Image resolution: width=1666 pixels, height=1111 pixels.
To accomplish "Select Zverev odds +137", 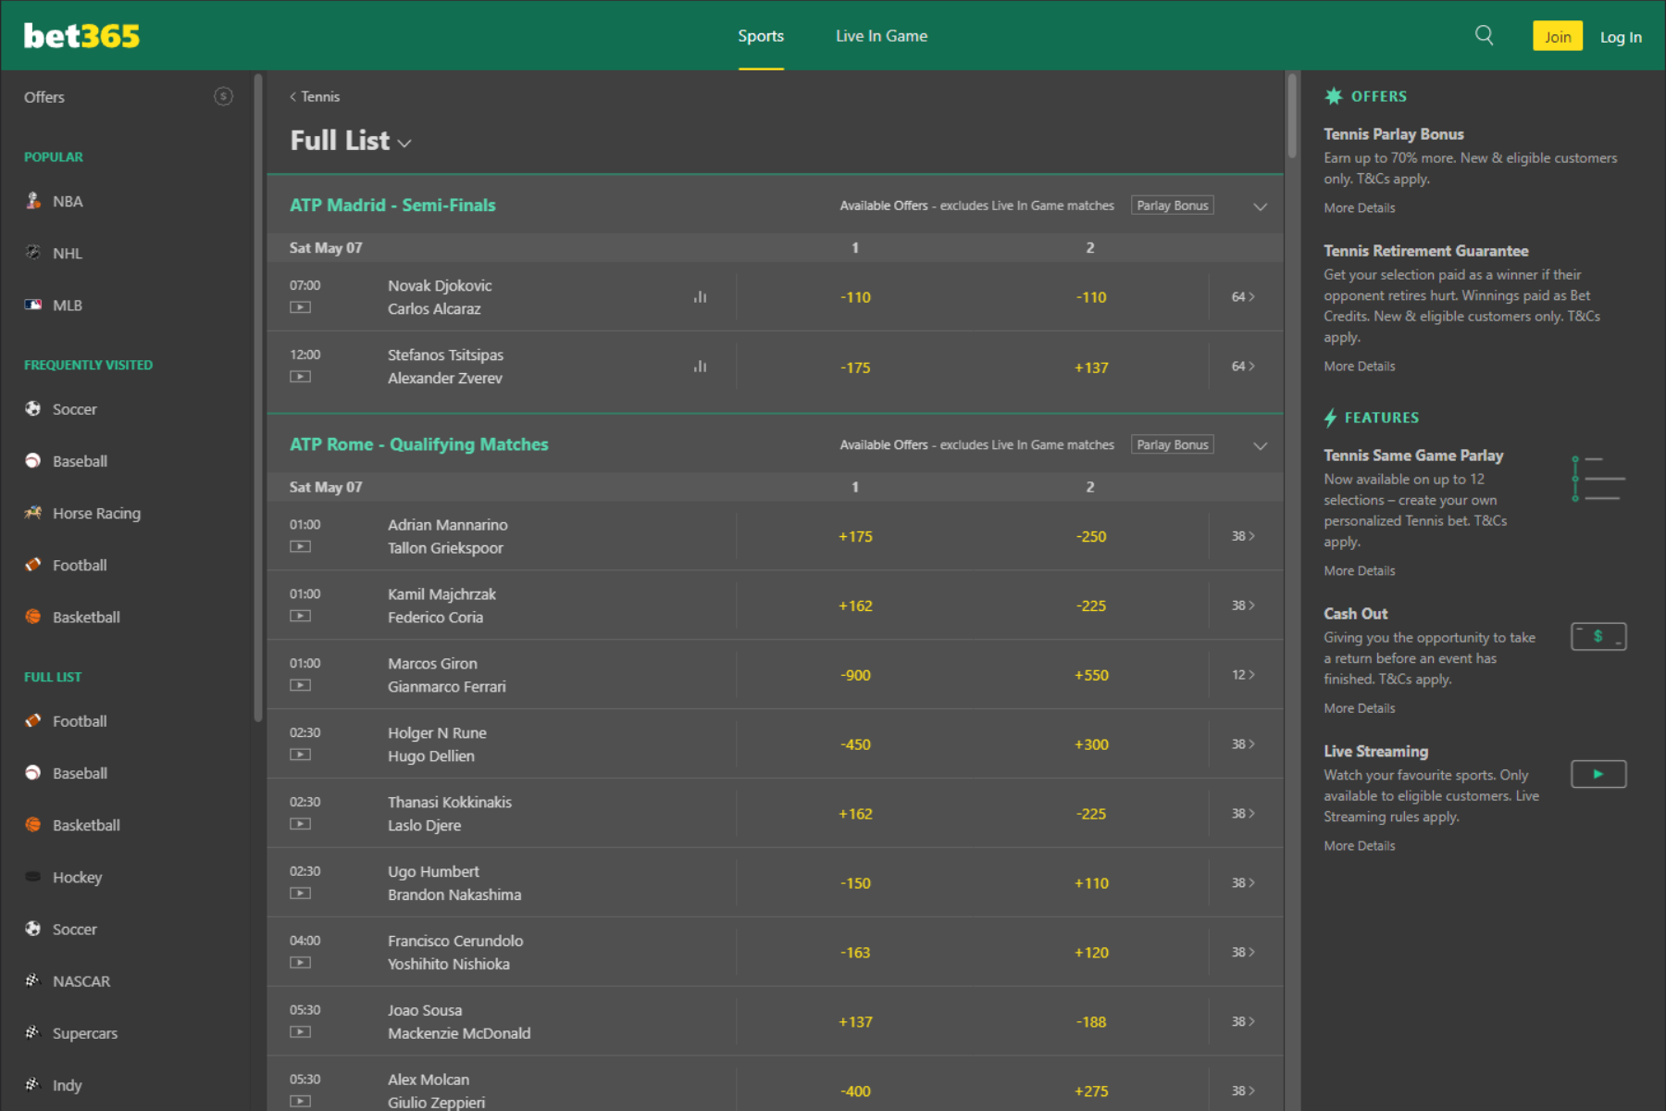I will 1091,368.
